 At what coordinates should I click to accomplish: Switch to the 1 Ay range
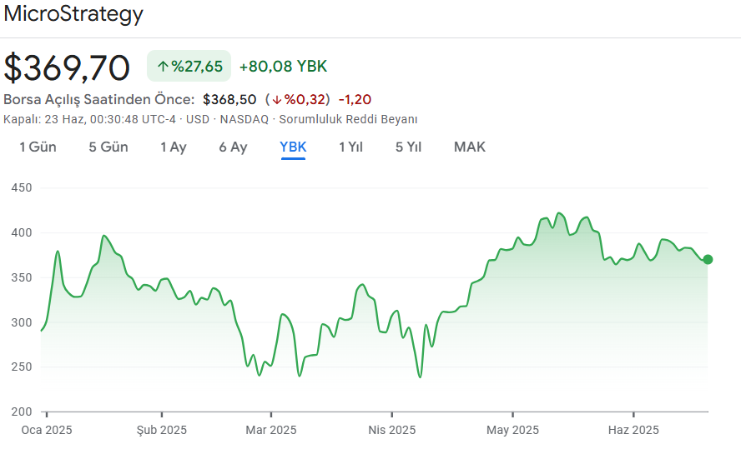(174, 147)
